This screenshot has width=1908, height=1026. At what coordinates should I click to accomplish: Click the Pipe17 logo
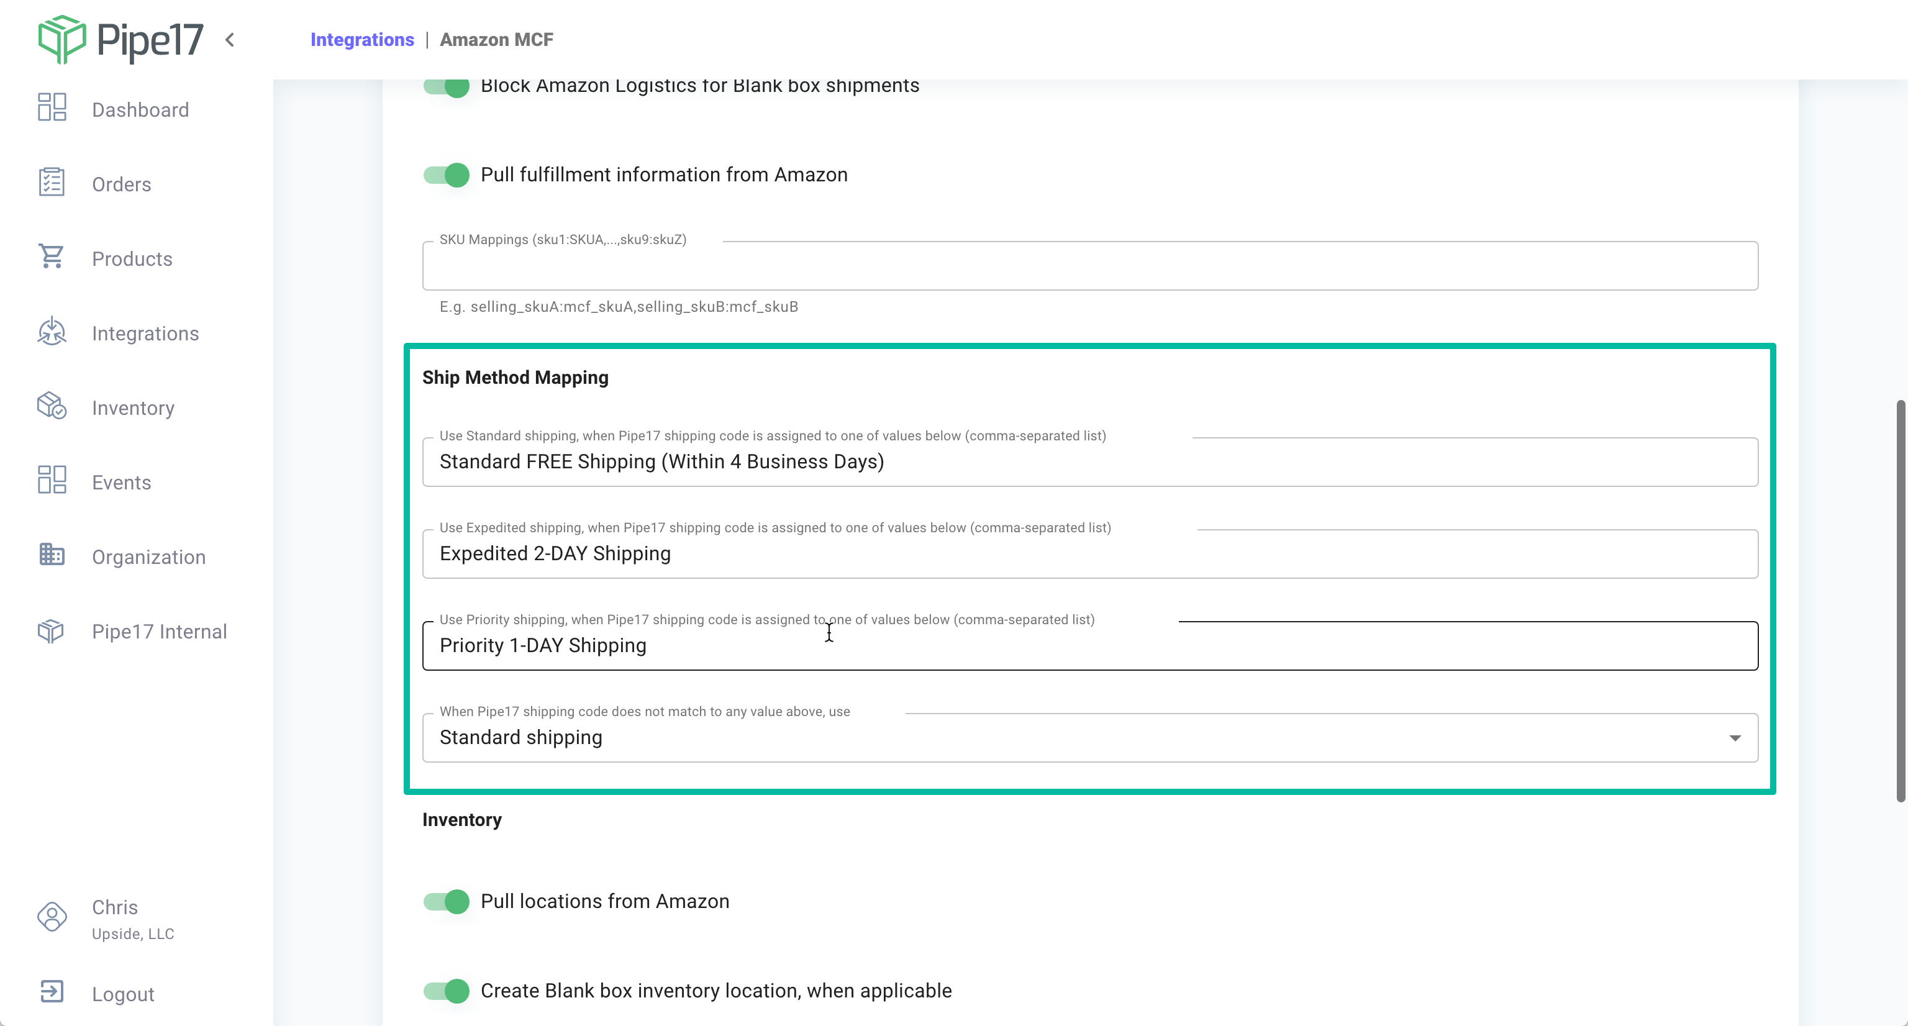pos(120,39)
